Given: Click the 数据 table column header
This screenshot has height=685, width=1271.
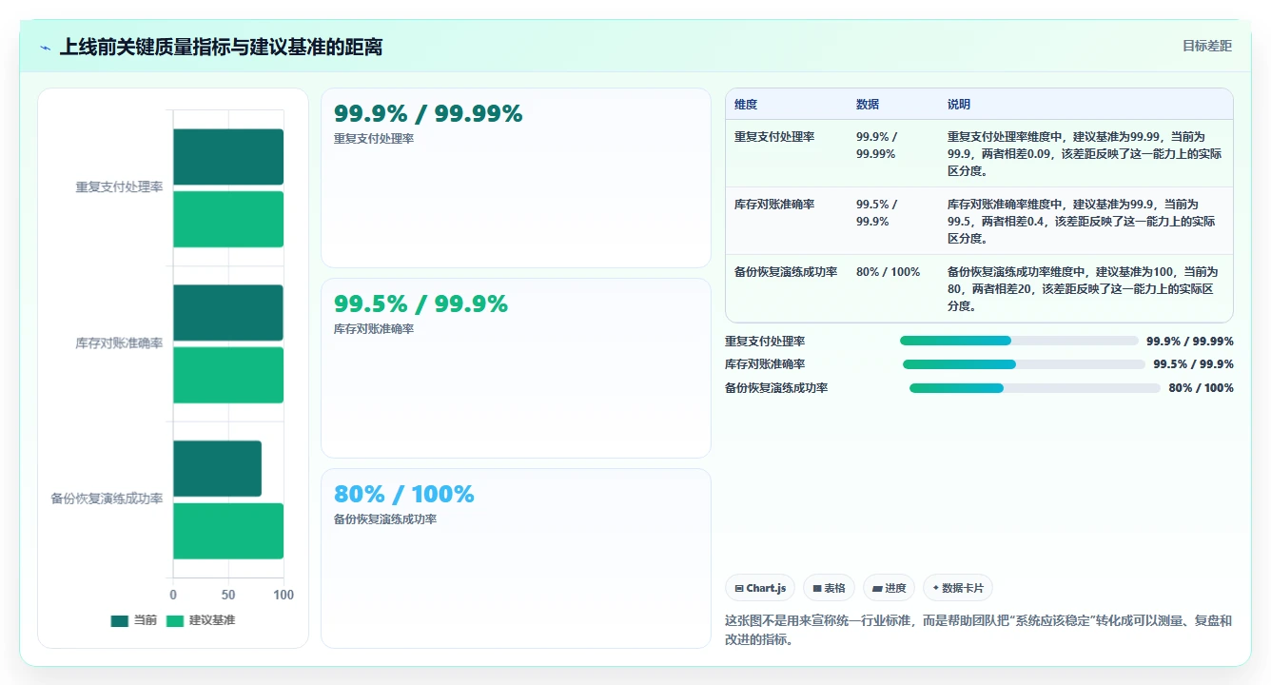Looking at the screenshot, I should point(868,105).
